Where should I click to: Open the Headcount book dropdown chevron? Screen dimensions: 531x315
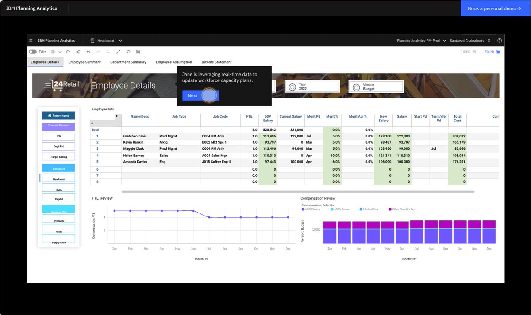click(x=120, y=41)
